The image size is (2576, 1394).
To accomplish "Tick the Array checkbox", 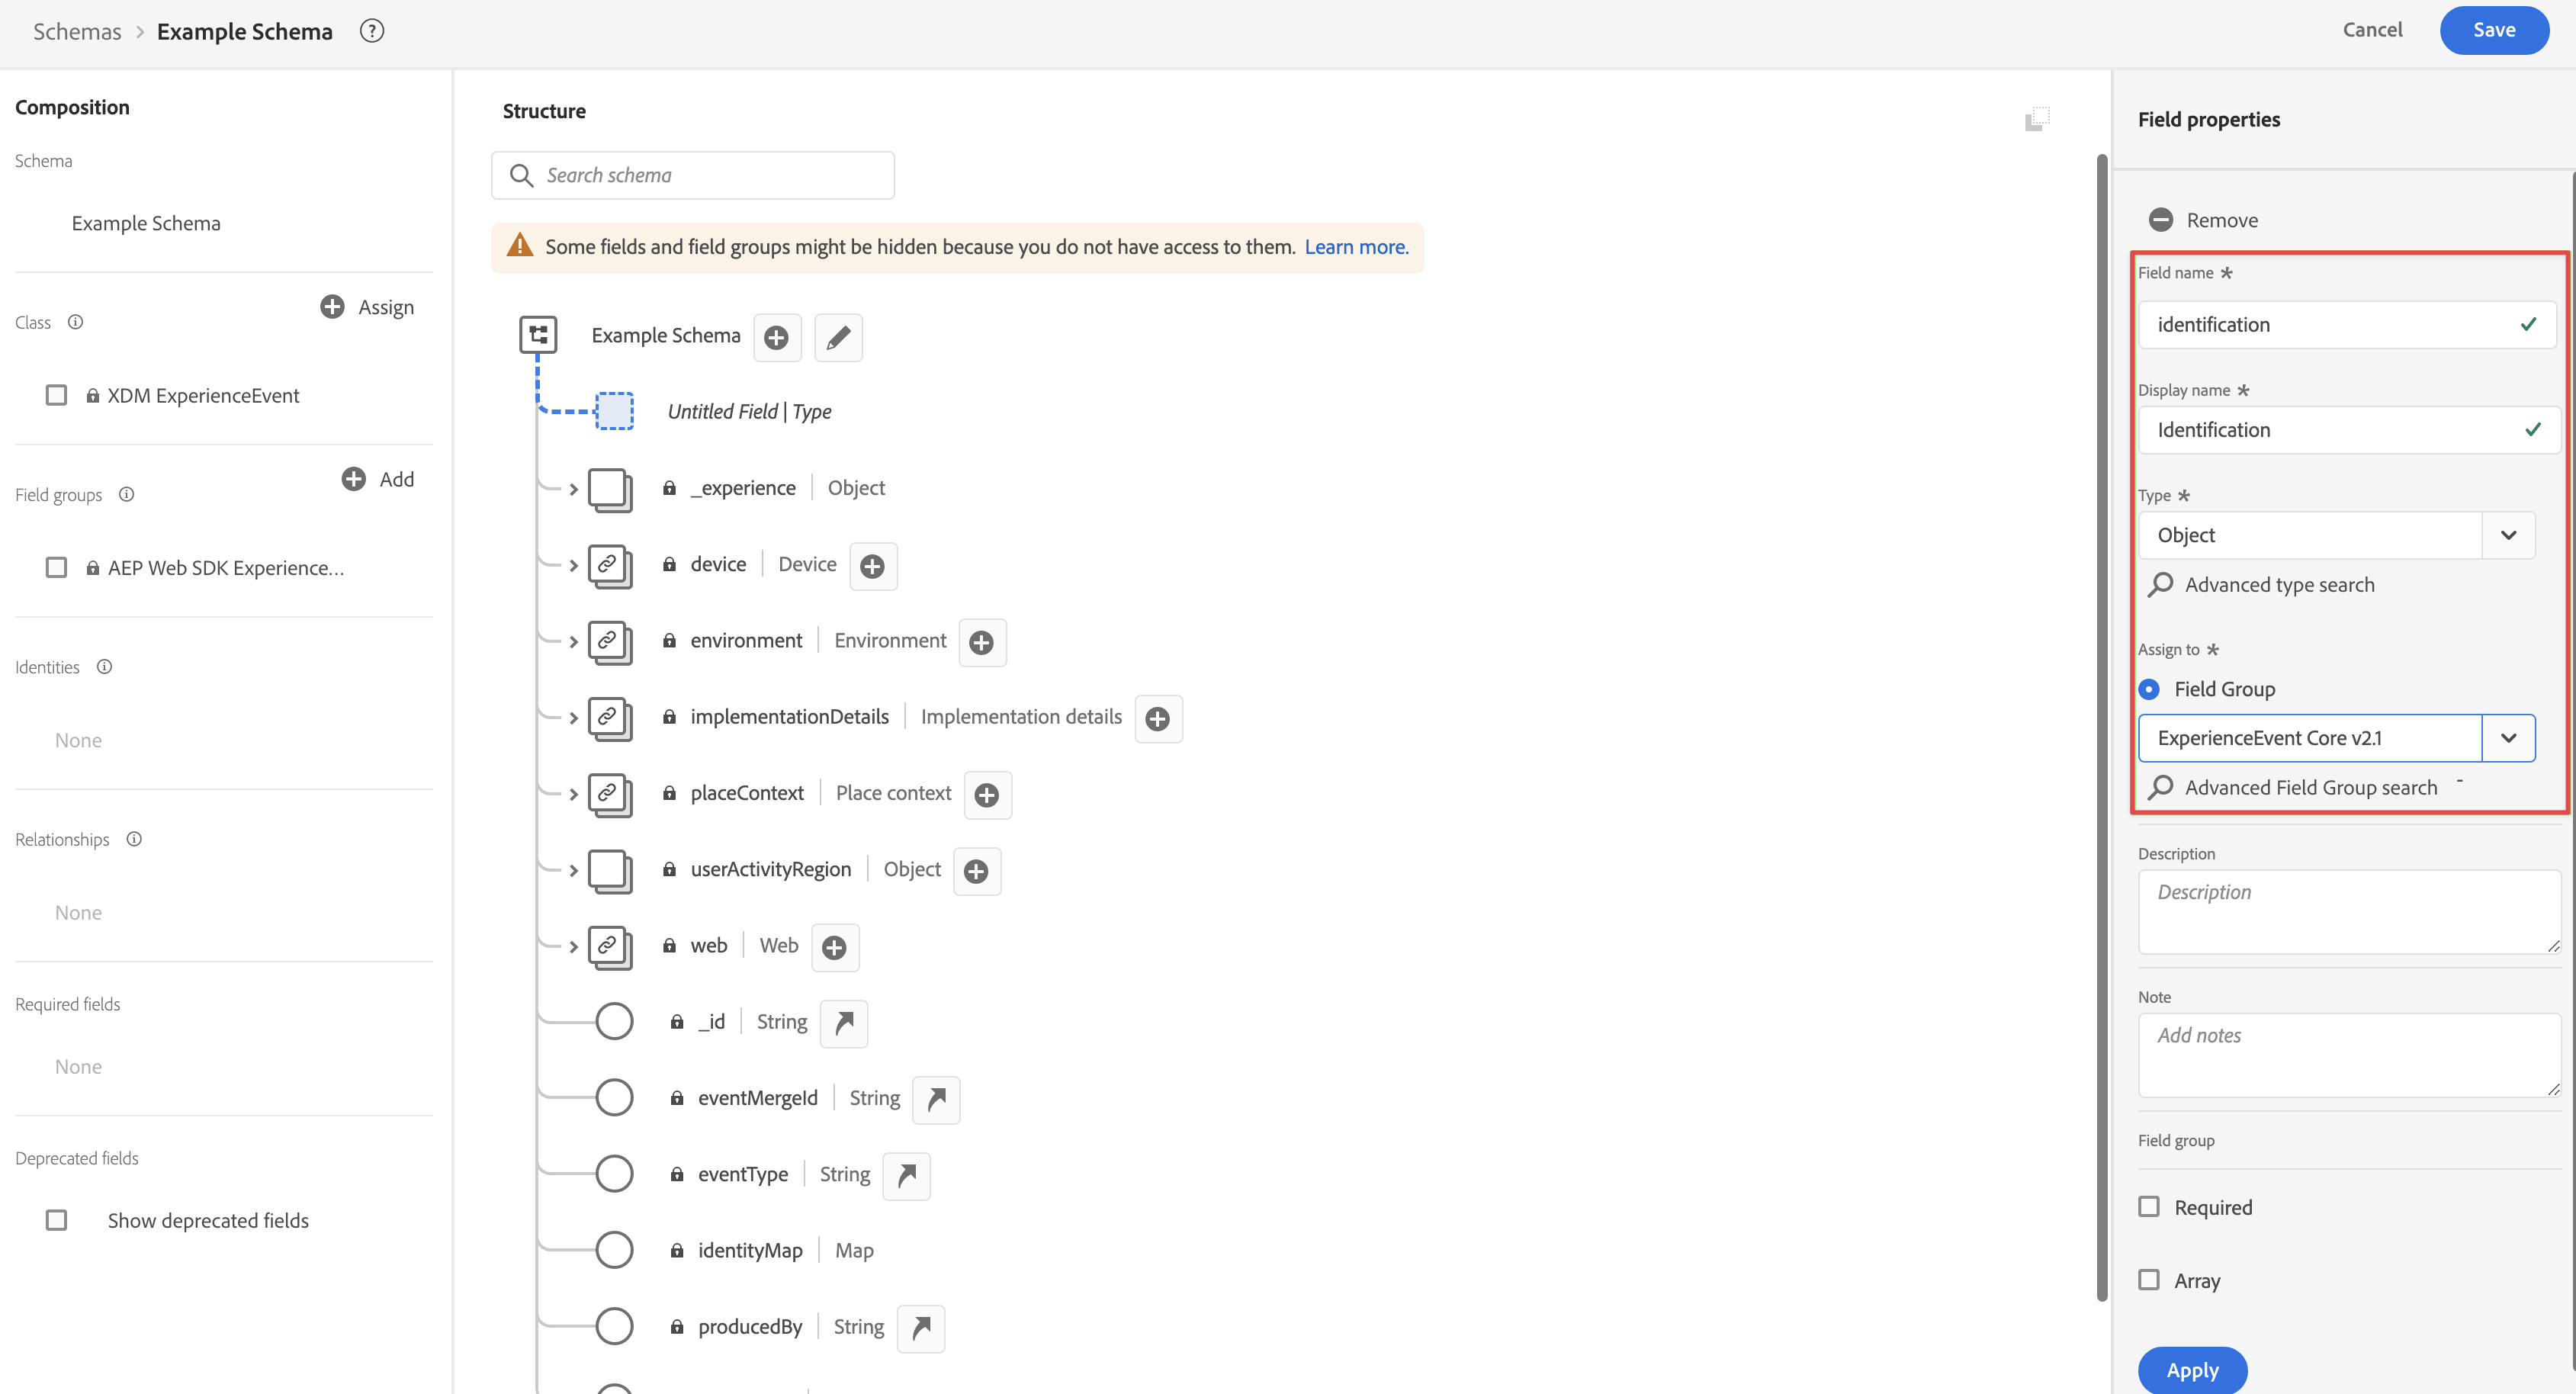I will pyautogui.click(x=2149, y=1280).
